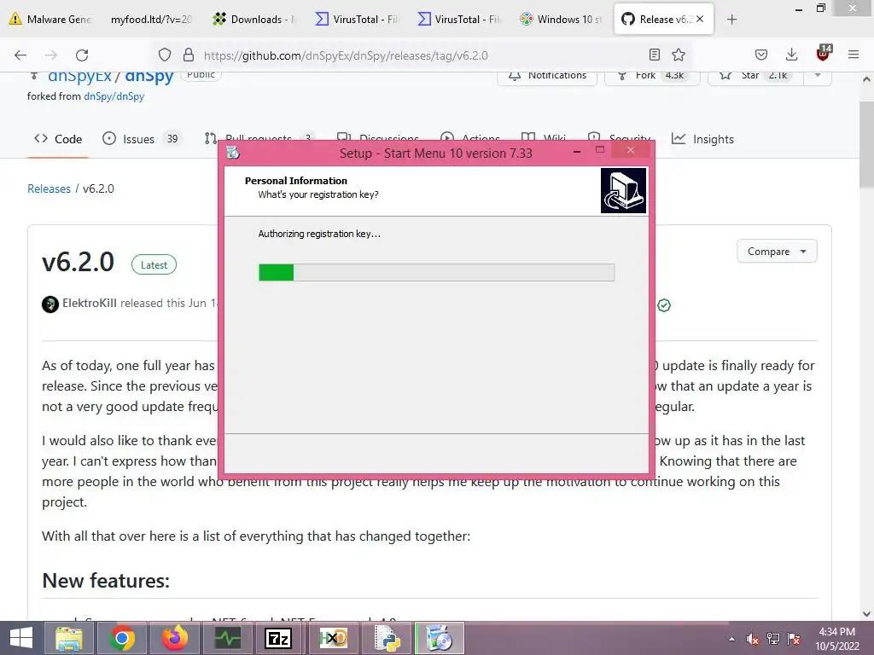The height and width of the screenshot is (655, 874).
Task: Switch to second VirusTotal tab
Action: tap(458, 20)
